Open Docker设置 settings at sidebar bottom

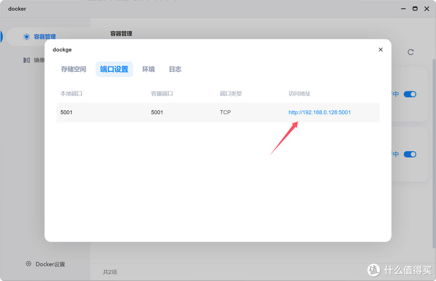click(50, 264)
